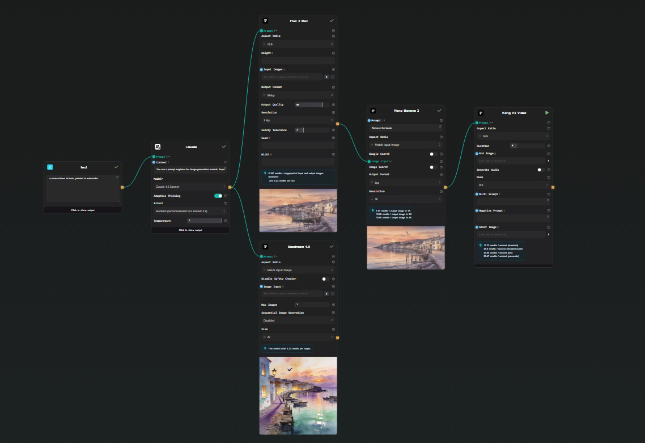The height and width of the screenshot is (443, 645).
Task: Click the info icon beside Claude Temperature
Action: [226, 221]
